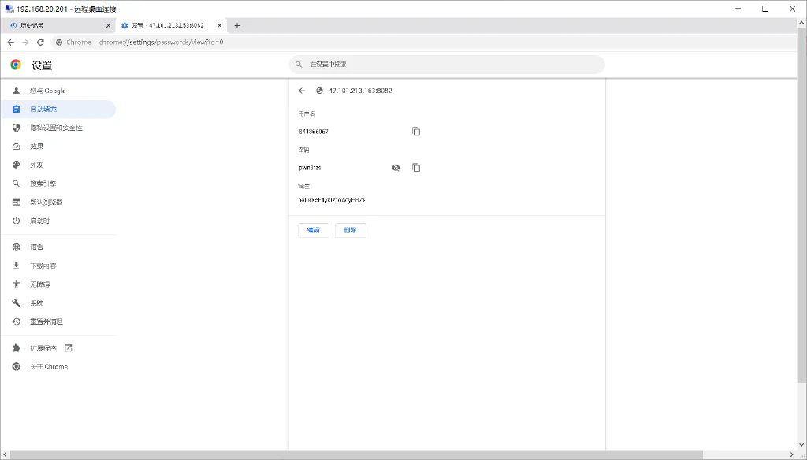Reload the current page

click(x=41, y=43)
